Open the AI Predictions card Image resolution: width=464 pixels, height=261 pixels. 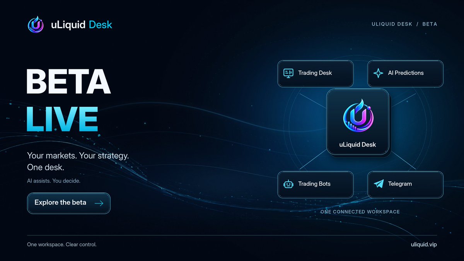pos(405,73)
